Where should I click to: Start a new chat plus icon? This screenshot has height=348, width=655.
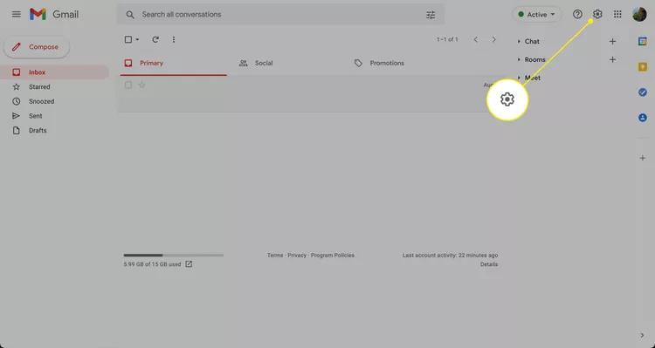[x=612, y=41]
